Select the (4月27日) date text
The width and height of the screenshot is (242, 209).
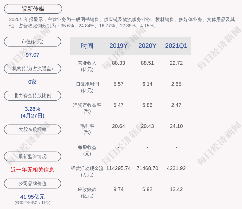(33, 116)
